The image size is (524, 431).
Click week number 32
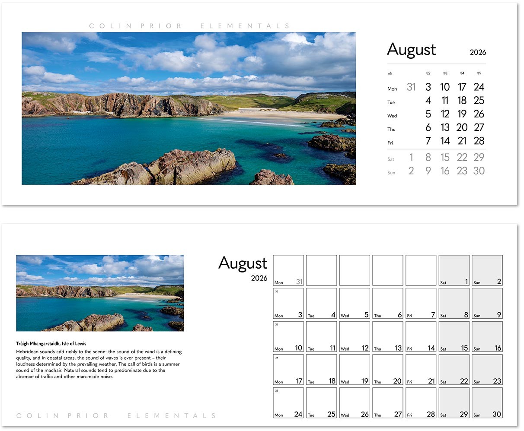click(428, 73)
